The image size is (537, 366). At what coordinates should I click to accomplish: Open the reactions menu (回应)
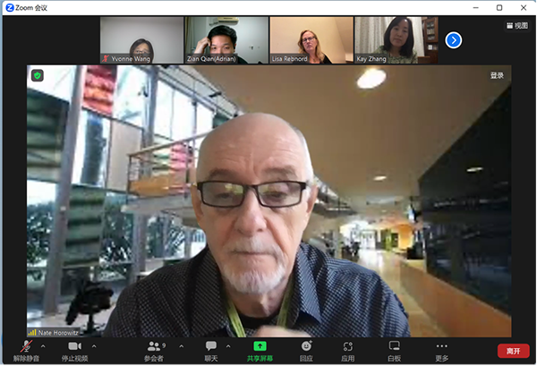(x=306, y=349)
